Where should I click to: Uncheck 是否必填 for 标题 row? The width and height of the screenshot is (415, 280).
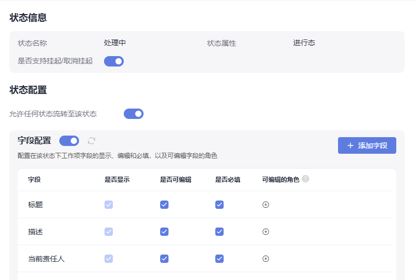(219, 205)
